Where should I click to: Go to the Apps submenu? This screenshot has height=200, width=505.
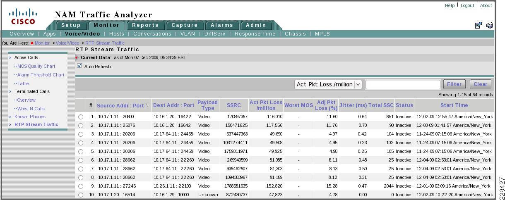pos(50,34)
